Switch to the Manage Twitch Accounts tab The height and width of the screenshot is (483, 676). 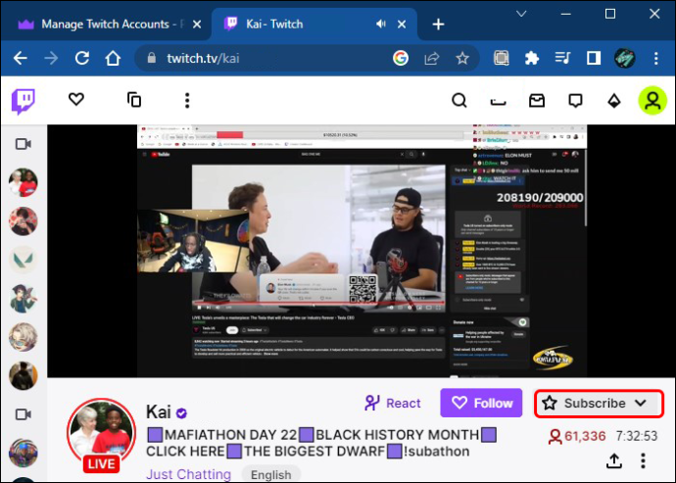[106, 24]
